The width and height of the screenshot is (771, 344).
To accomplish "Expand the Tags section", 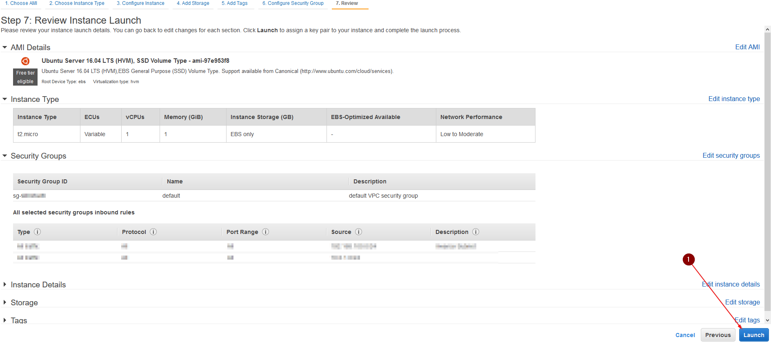I will click(5, 320).
